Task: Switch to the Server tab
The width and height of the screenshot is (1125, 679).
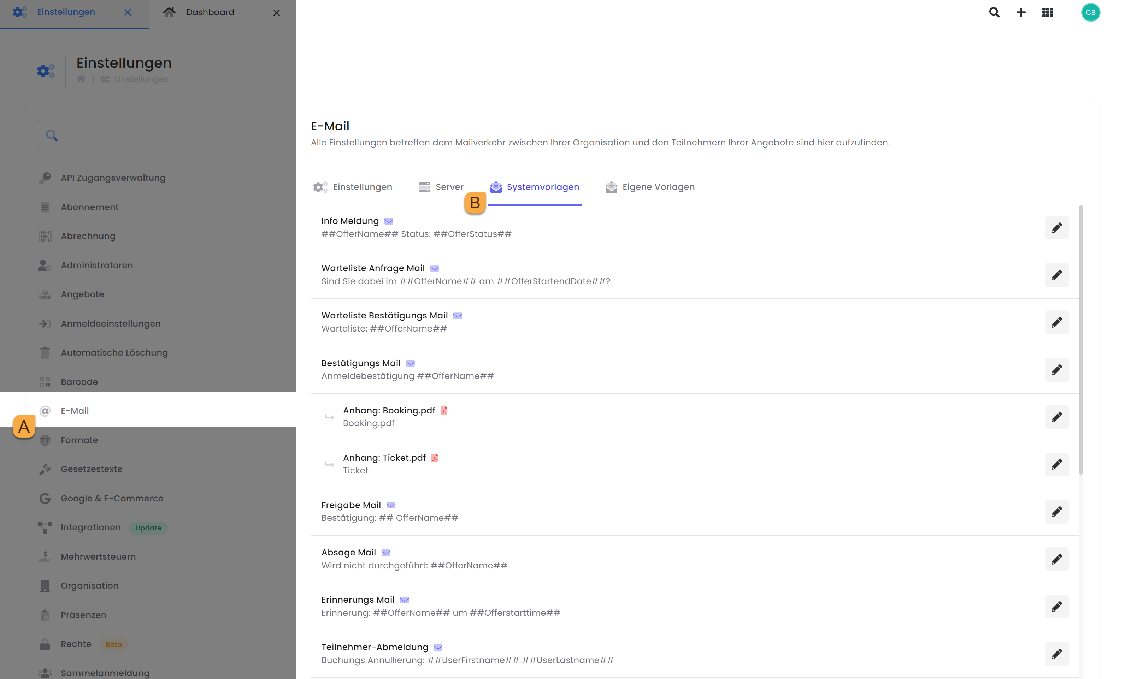Action: coord(441,187)
